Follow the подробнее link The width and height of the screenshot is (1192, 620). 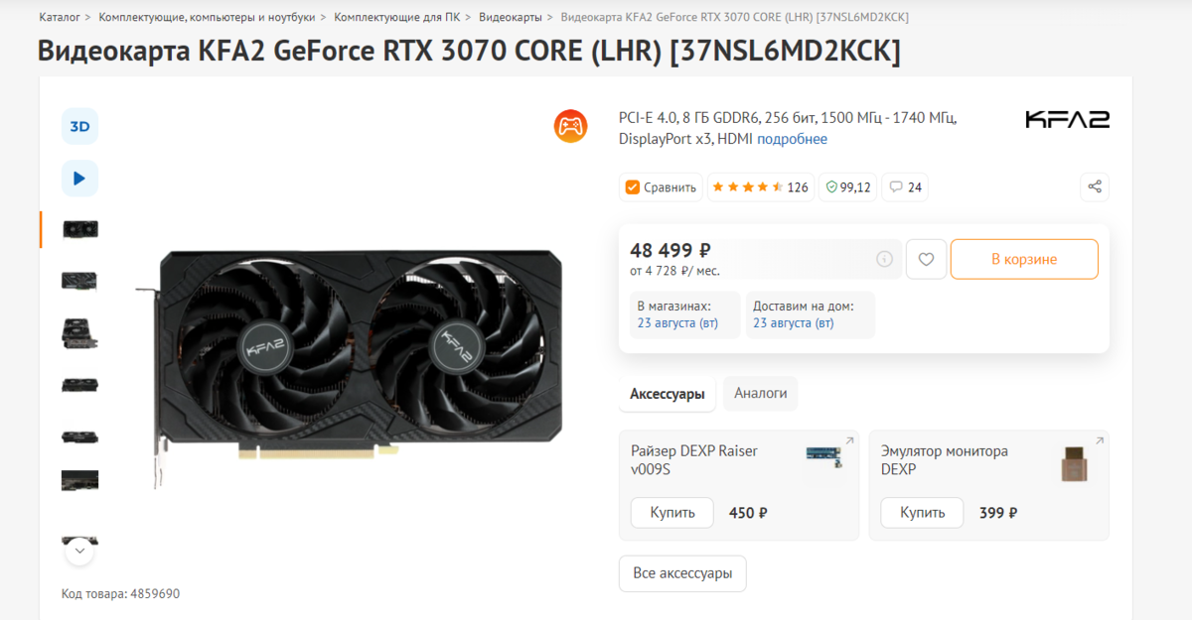tap(792, 139)
